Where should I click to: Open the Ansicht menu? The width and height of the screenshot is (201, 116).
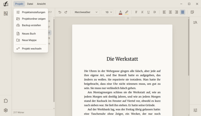coord(41,4)
